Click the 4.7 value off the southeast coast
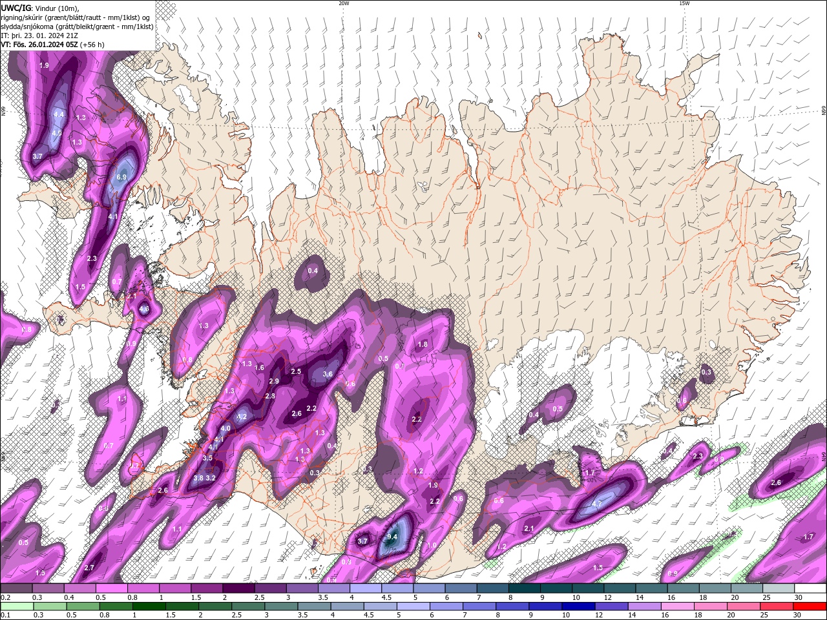 (x=596, y=504)
